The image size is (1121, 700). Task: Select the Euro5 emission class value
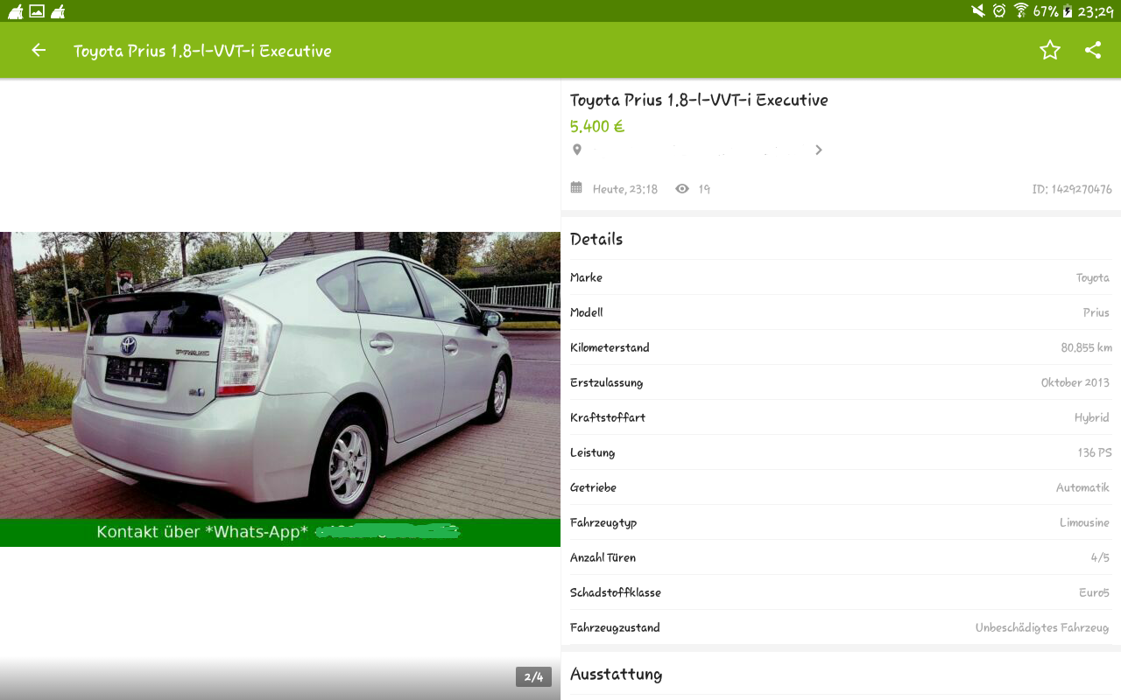click(1094, 592)
